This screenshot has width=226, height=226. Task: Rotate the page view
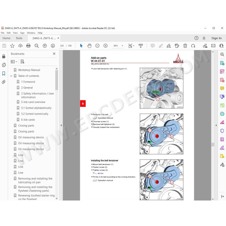(193, 46)
